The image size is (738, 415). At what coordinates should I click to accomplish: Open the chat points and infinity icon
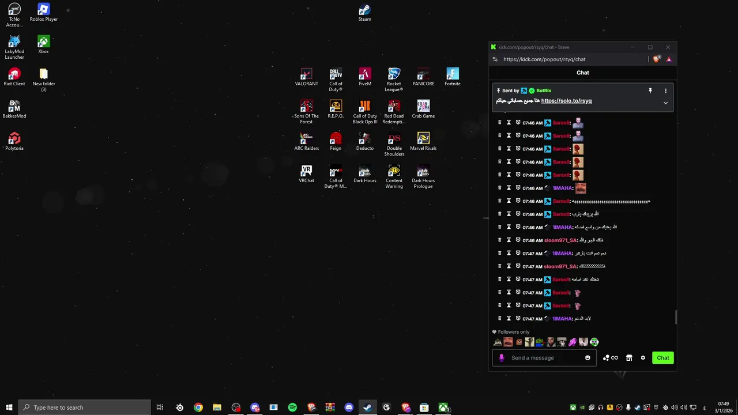(x=610, y=358)
